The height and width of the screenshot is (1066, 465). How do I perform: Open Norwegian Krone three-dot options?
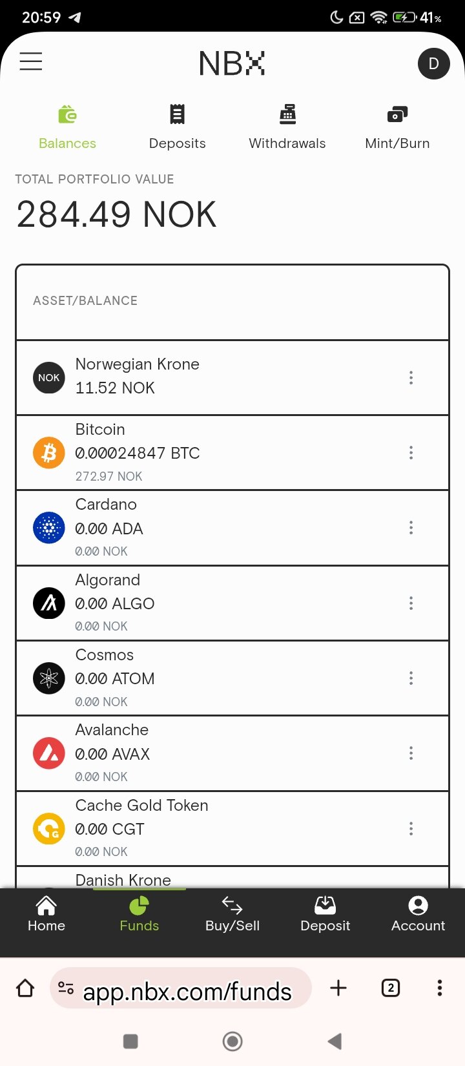pos(411,378)
